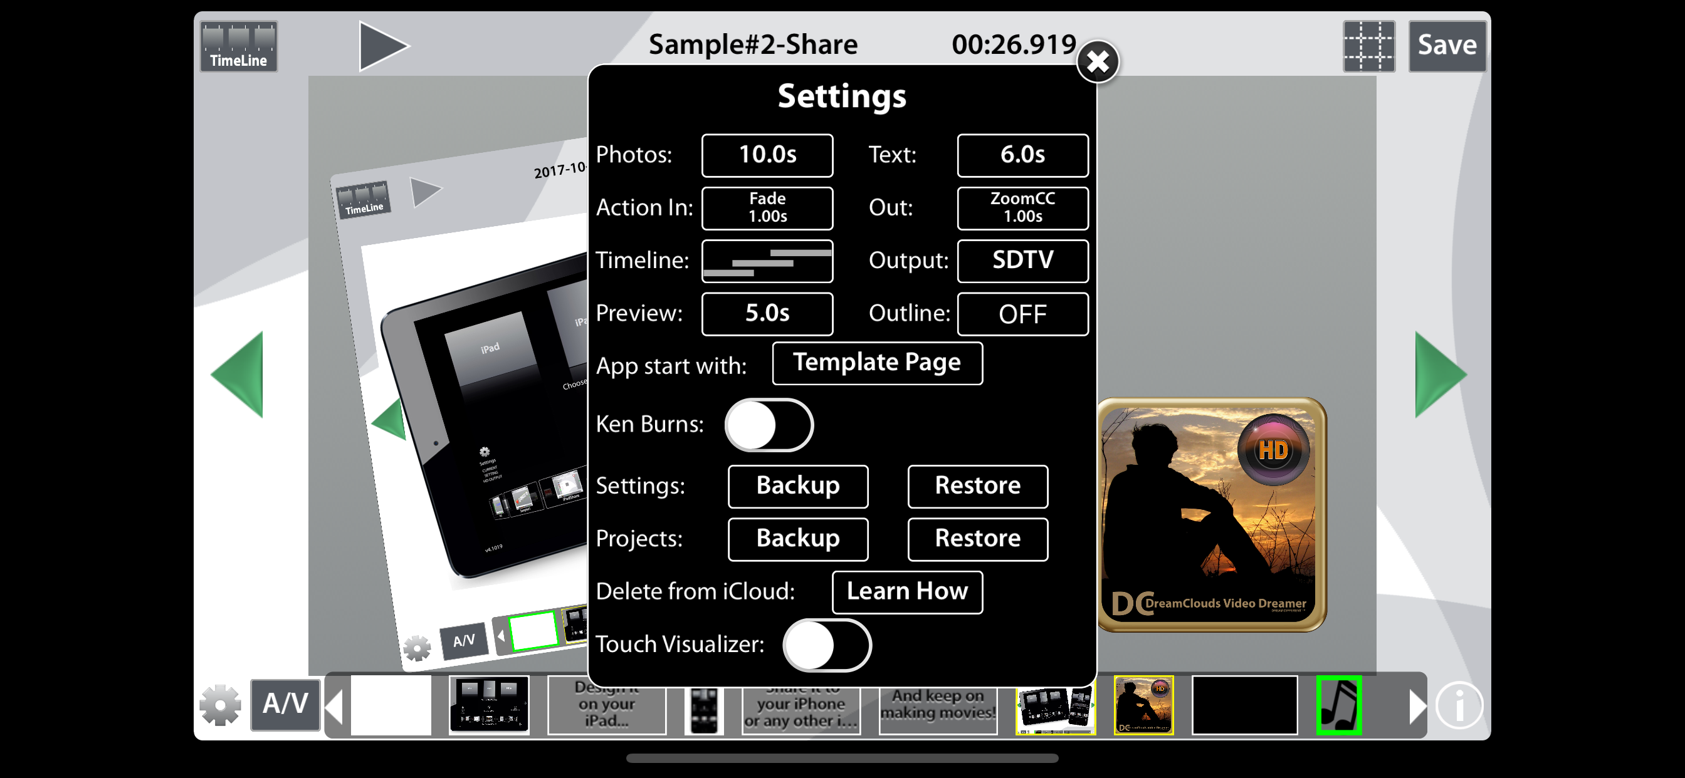Image resolution: width=1685 pixels, height=778 pixels.
Task: Select the 'on your iPad' text clip
Action: tap(606, 705)
